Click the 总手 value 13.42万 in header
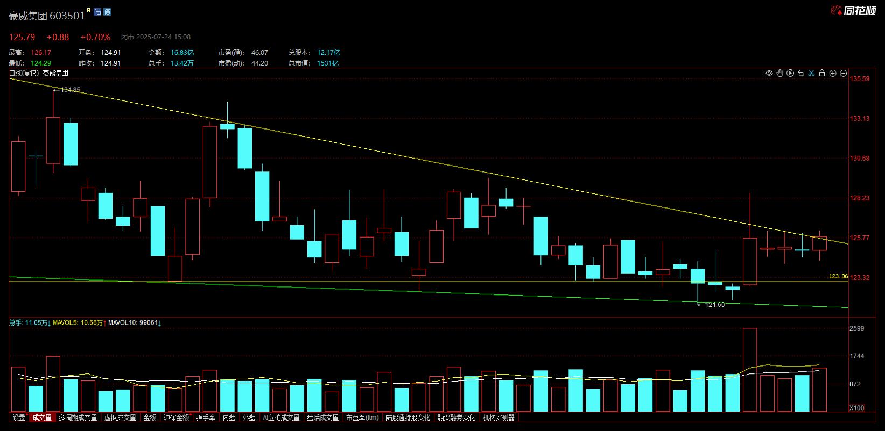 (182, 63)
